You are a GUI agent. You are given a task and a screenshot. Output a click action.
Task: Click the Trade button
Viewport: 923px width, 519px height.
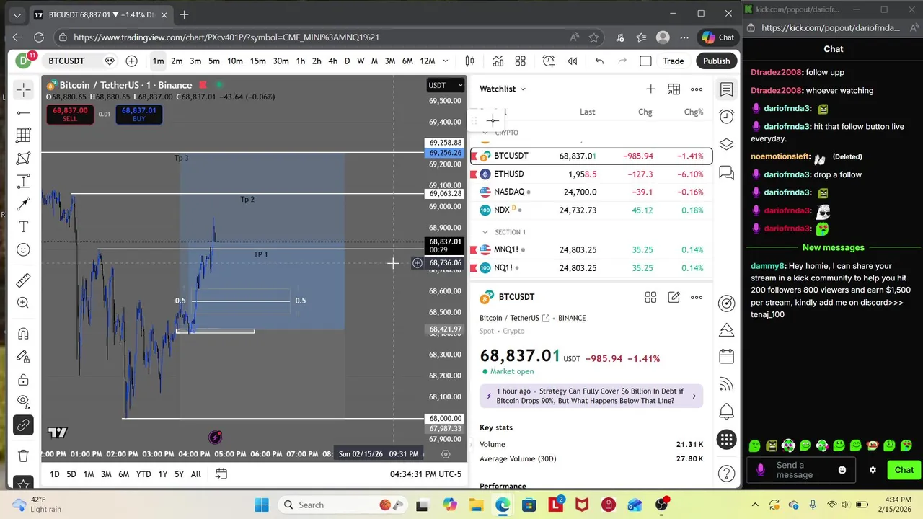(x=674, y=61)
